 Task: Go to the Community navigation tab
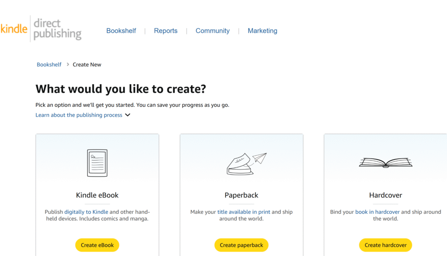(213, 31)
